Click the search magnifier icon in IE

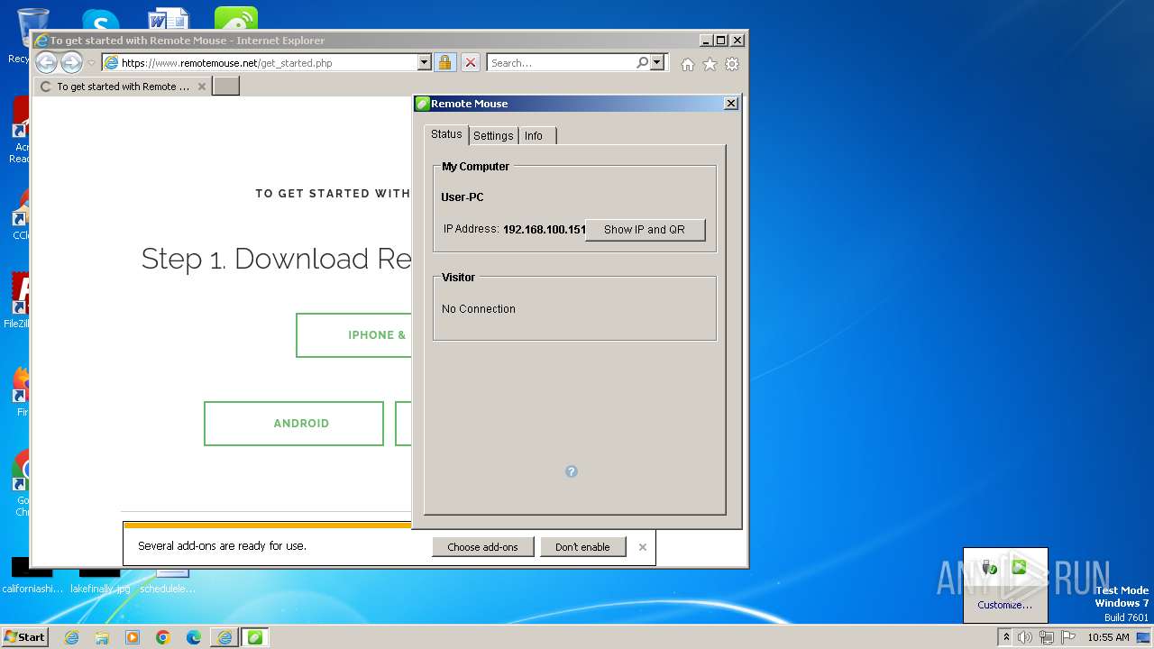[x=642, y=62]
